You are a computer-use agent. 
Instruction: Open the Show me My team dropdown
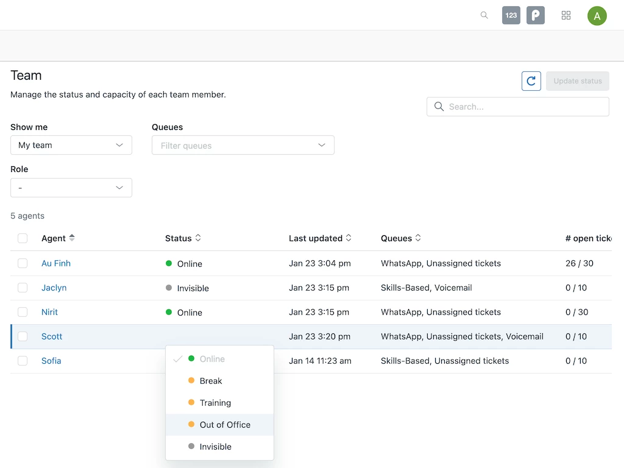[71, 145]
